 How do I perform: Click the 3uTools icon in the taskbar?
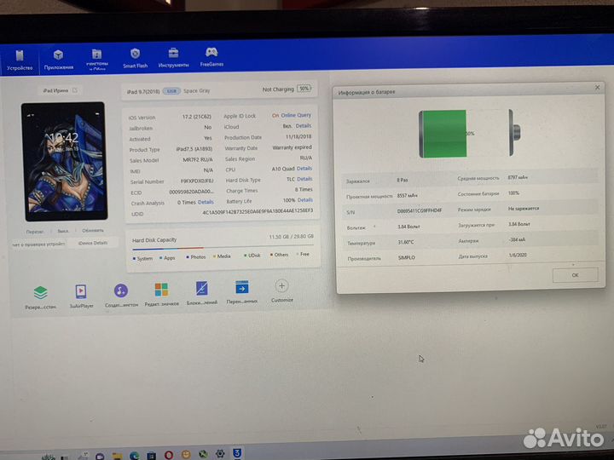(x=237, y=453)
